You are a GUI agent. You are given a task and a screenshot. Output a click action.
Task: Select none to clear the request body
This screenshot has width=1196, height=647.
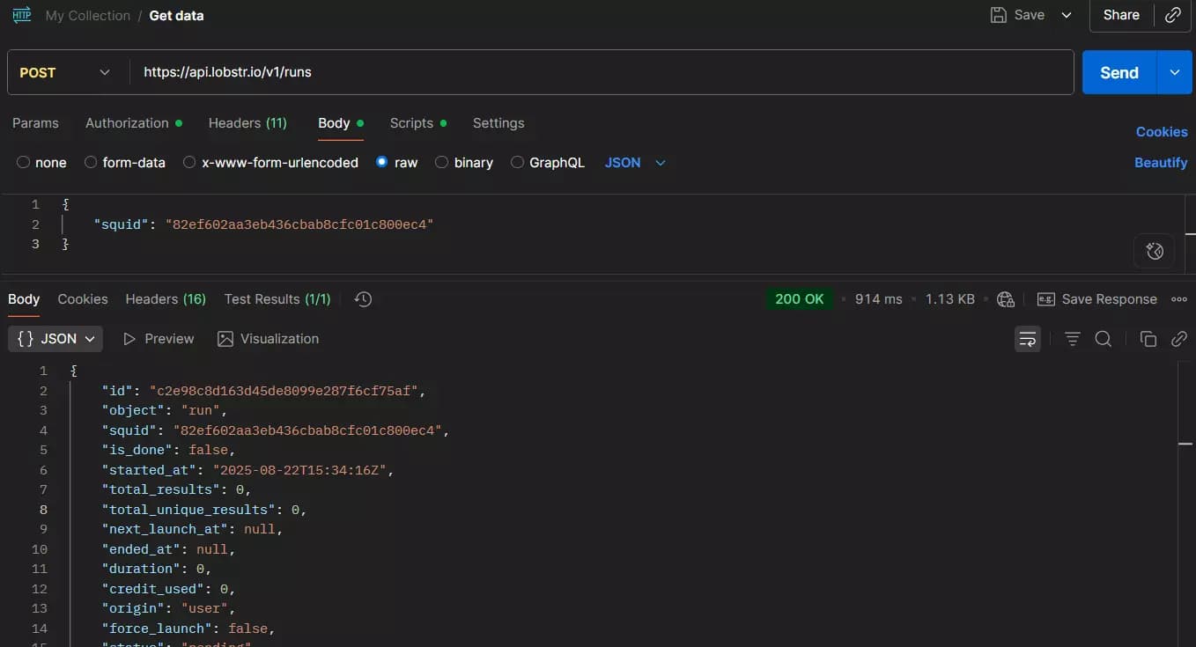pyautogui.click(x=23, y=162)
